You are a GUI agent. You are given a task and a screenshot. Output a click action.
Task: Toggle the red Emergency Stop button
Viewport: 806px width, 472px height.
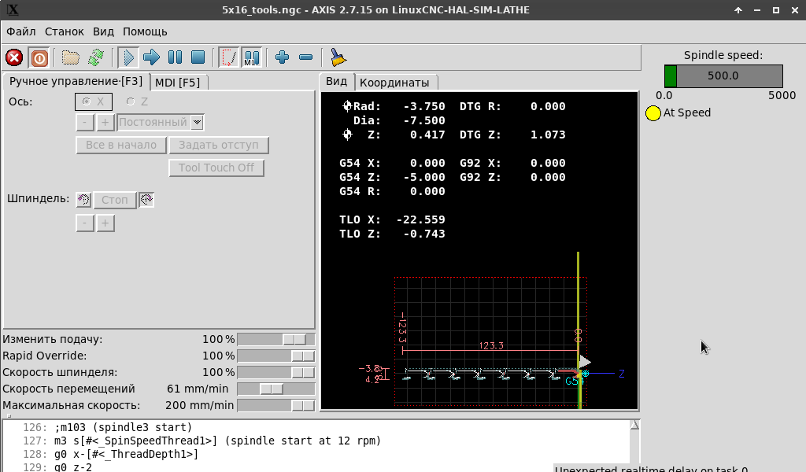(14, 57)
